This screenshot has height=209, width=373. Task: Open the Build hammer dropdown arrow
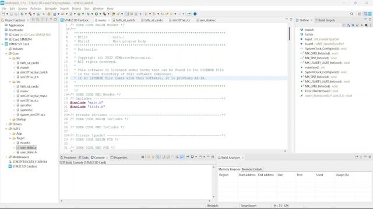pos(34,14)
